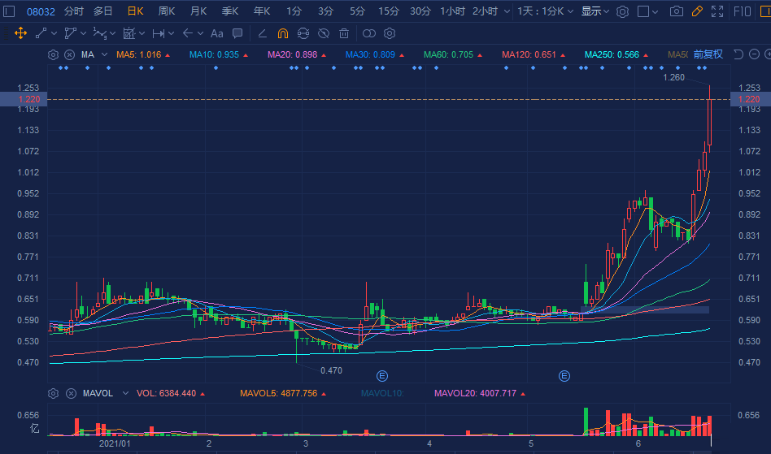
Task: Select the chart measurement tool
Action: point(128,33)
